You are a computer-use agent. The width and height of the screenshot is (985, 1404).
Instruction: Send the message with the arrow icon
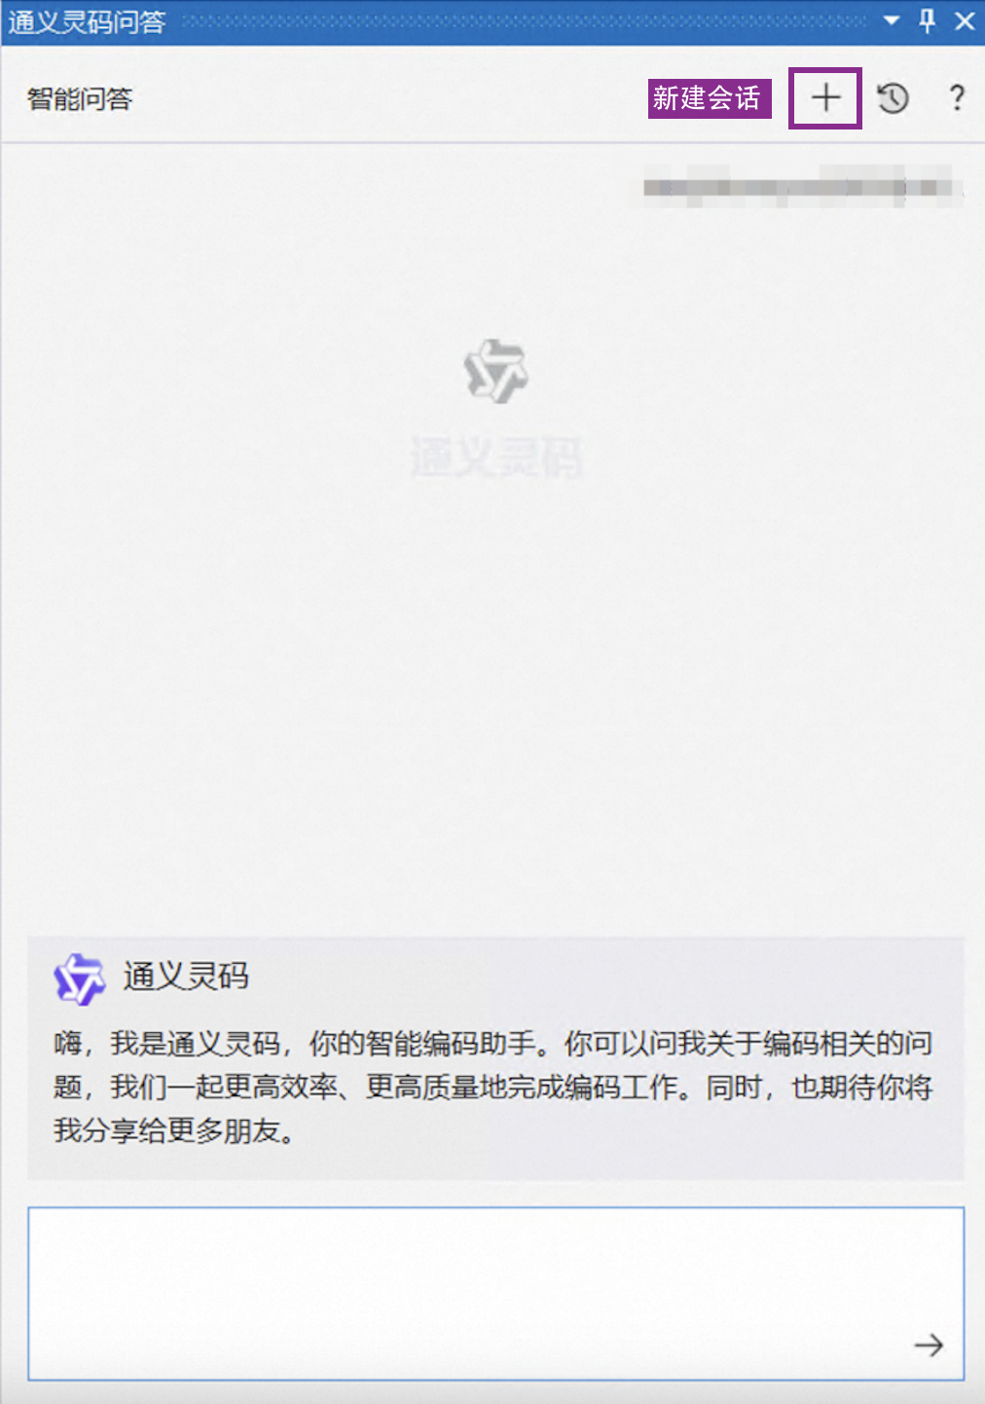[x=929, y=1345]
